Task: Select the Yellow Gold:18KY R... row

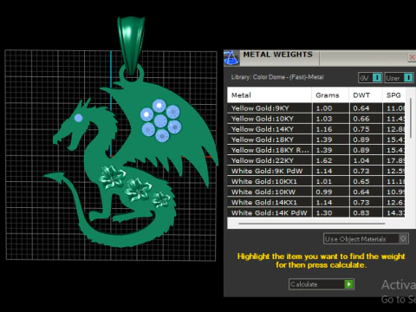Action: 316,150
